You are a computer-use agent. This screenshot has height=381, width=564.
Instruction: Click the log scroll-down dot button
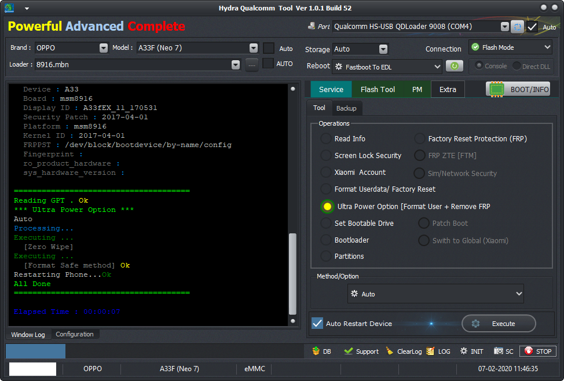coord(293,321)
